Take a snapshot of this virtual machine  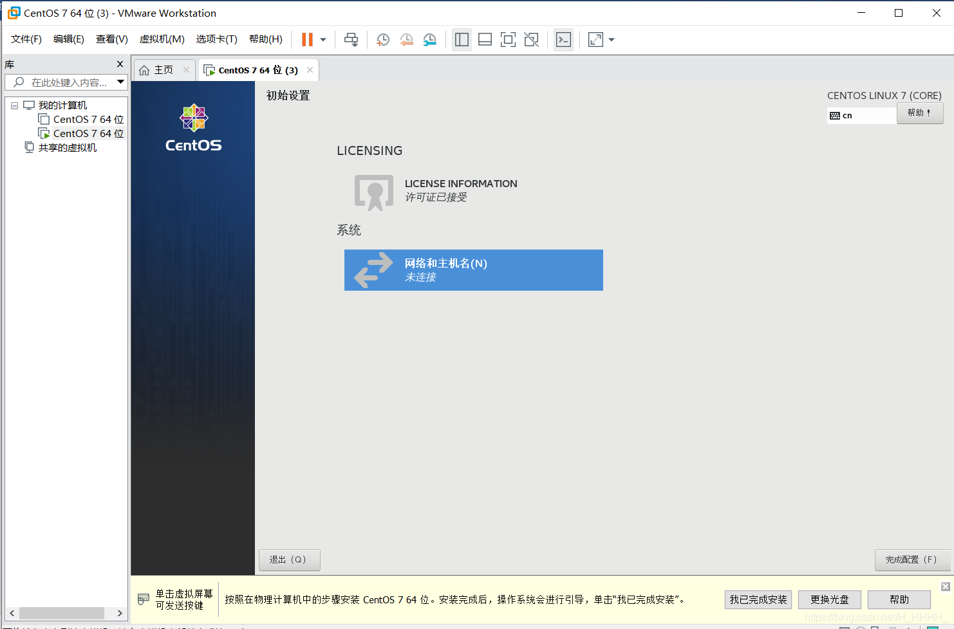pyautogui.click(x=383, y=40)
